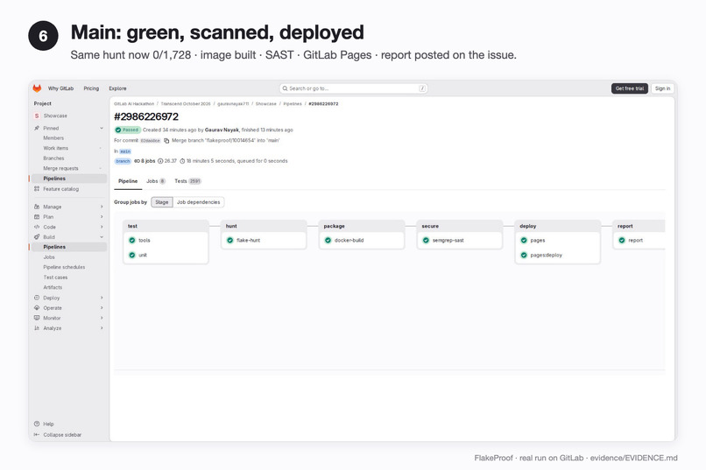Click the status icon of docker-build job
The width and height of the screenshot is (706, 470).
tap(328, 240)
